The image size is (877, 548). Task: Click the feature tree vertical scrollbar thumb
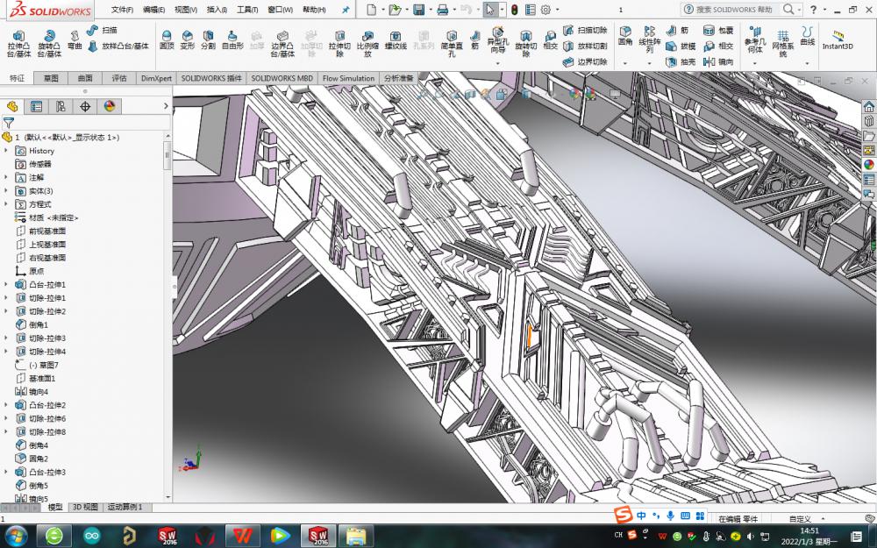pos(167,155)
